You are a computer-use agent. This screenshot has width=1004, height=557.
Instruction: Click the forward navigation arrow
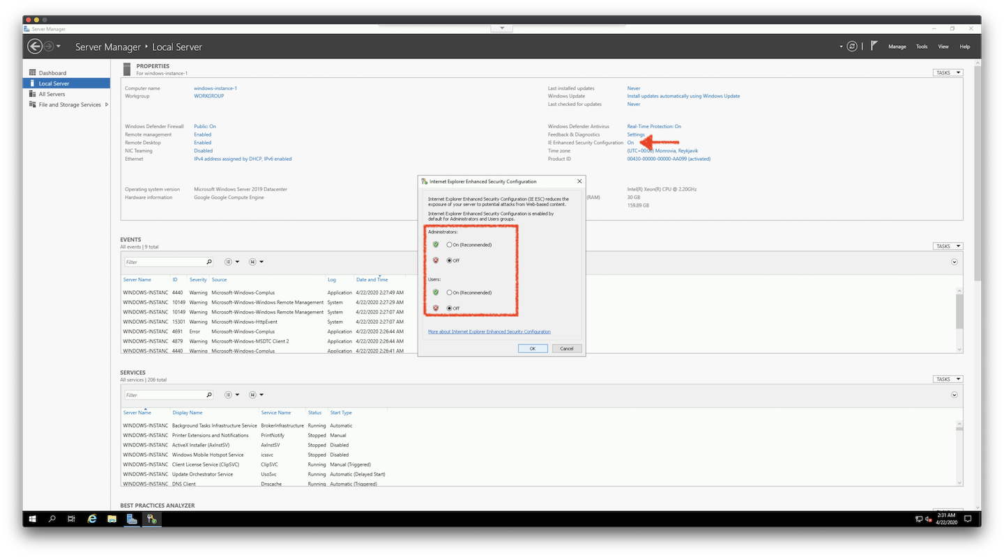49,47
